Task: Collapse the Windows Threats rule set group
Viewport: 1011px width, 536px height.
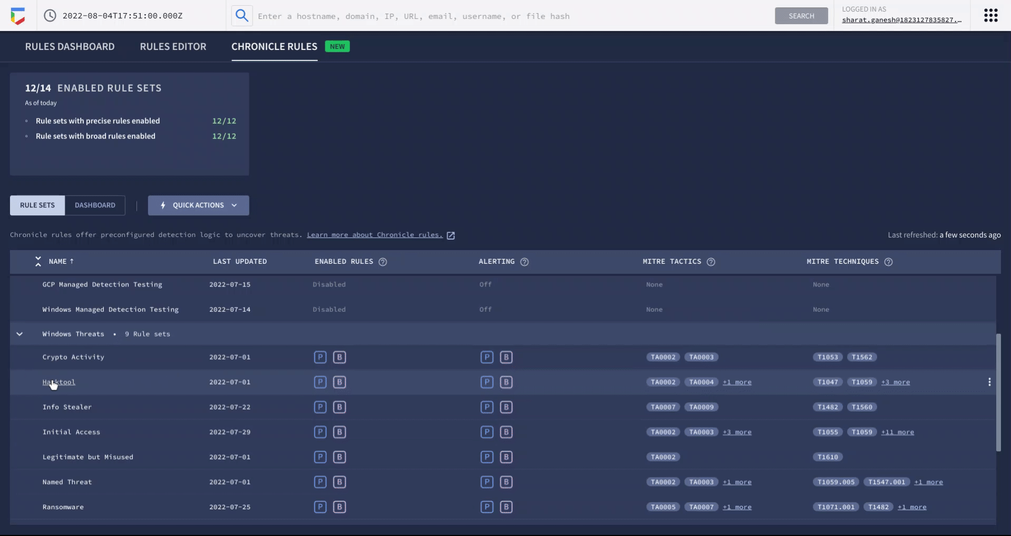Action: tap(20, 334)
